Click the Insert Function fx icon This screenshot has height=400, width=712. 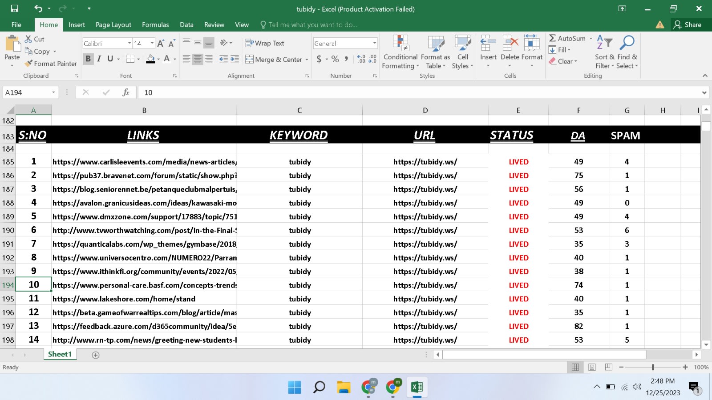pyautogui.click(x=126, y=92)
